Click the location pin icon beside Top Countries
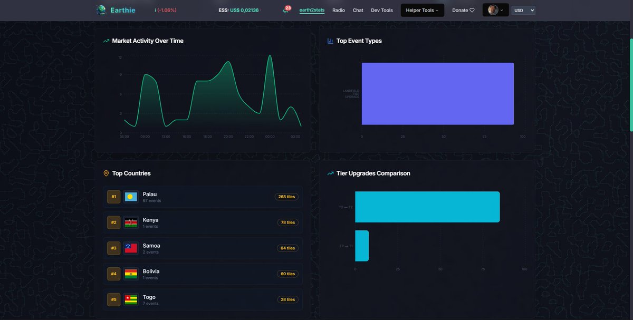Image resolution: width=633 pixels, height=320 pixels. tap(105, 173)
